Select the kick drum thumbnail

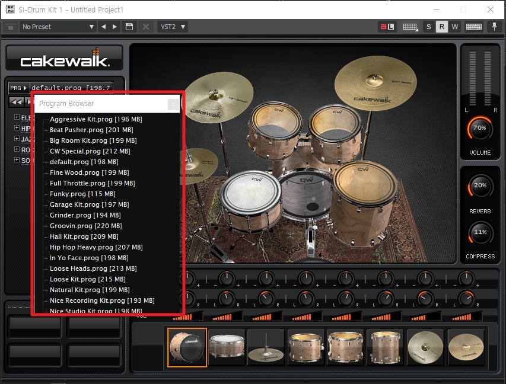tap(187, 347)
